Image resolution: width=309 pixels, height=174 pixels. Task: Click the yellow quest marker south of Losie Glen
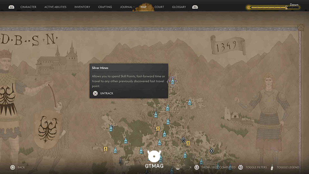tap(158, 129)
